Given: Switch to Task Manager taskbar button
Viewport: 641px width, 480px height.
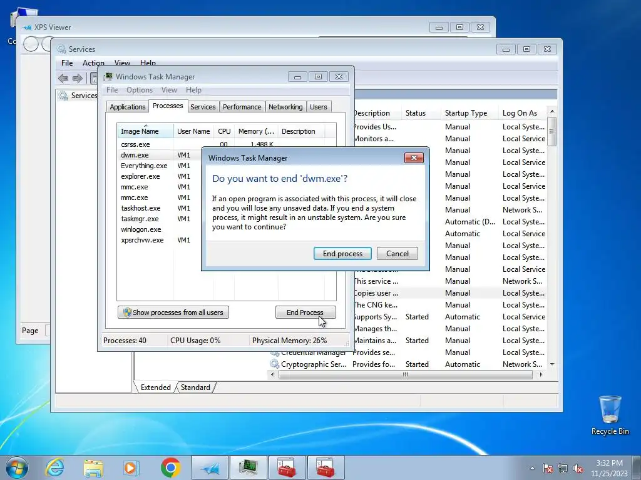Looking at the screenshot, I should (248, 467).
